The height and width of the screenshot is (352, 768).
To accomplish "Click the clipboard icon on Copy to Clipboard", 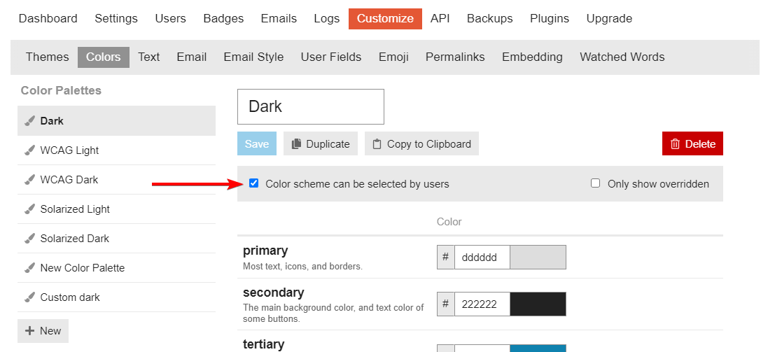I will click(377, 144).
